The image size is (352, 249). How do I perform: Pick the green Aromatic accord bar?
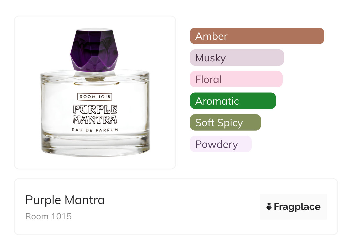click(x=233, y=101)
